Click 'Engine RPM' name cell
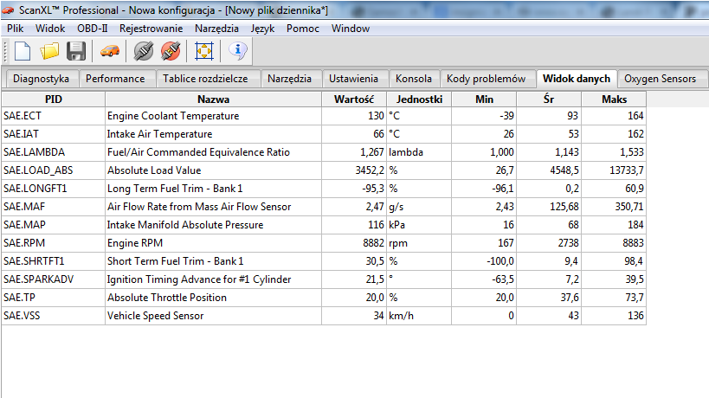The width and height of the screenshot is (709, 398). click(x=214, y=243)
